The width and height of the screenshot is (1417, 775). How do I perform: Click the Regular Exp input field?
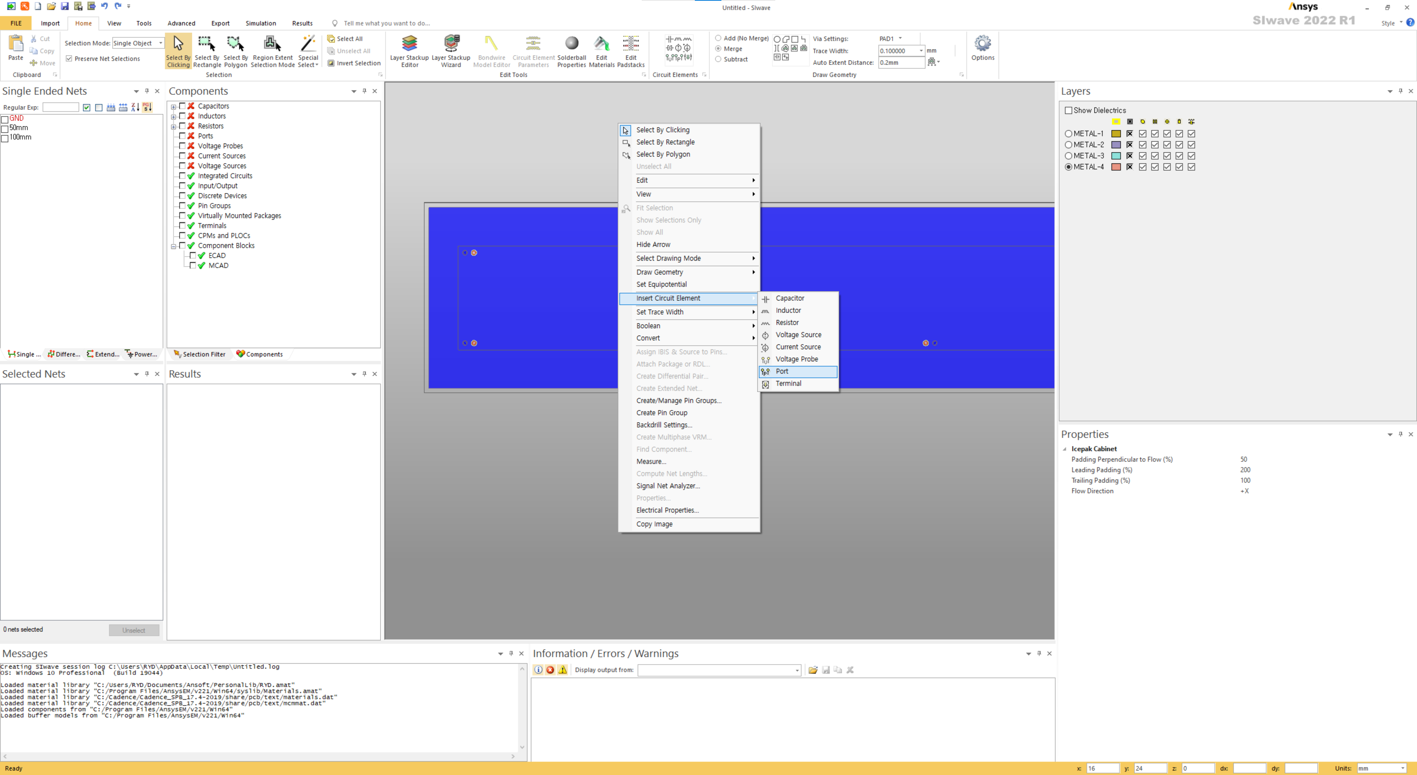[61, 107]
